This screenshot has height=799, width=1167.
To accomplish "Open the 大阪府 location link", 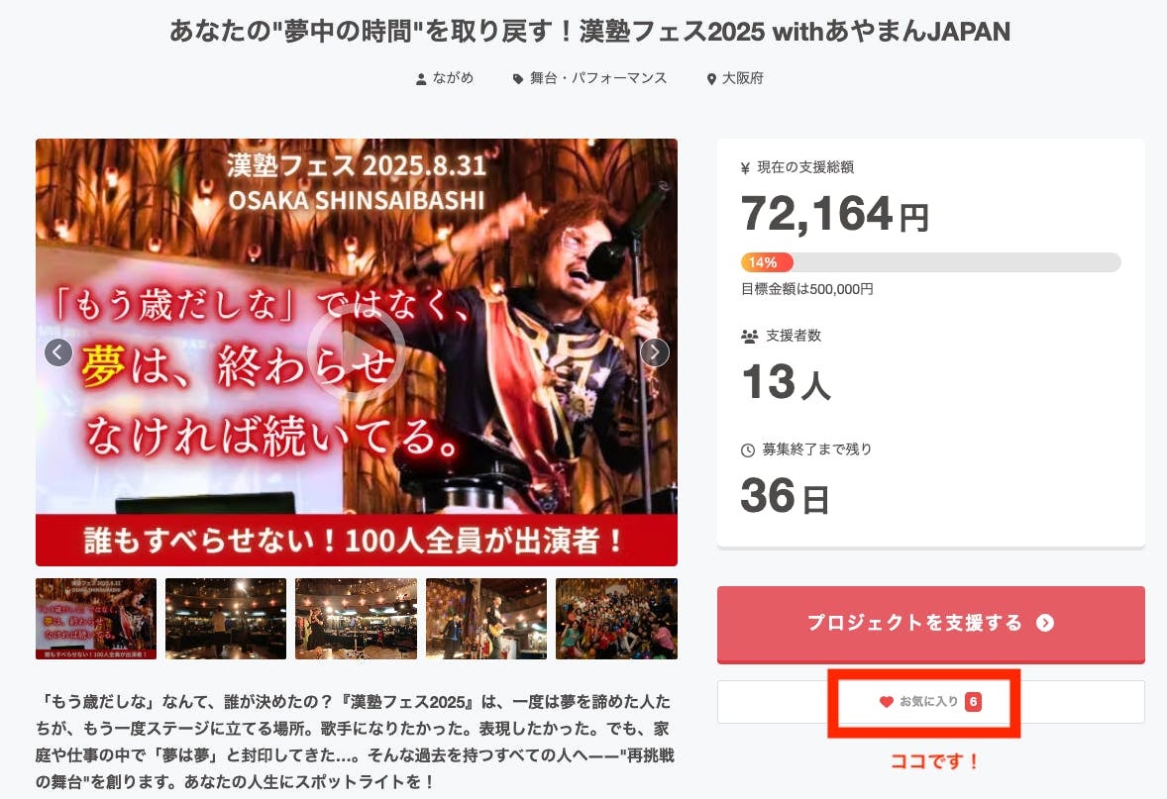I will (x=743, y=78).
